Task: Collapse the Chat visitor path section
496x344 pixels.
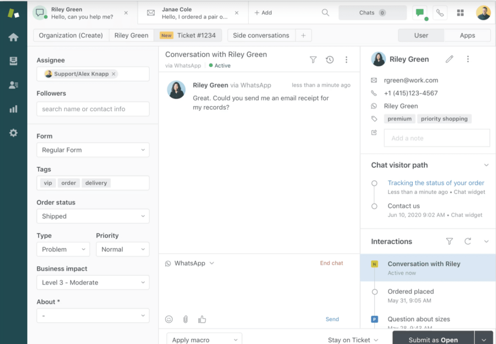Action: [x=486, y=165]
